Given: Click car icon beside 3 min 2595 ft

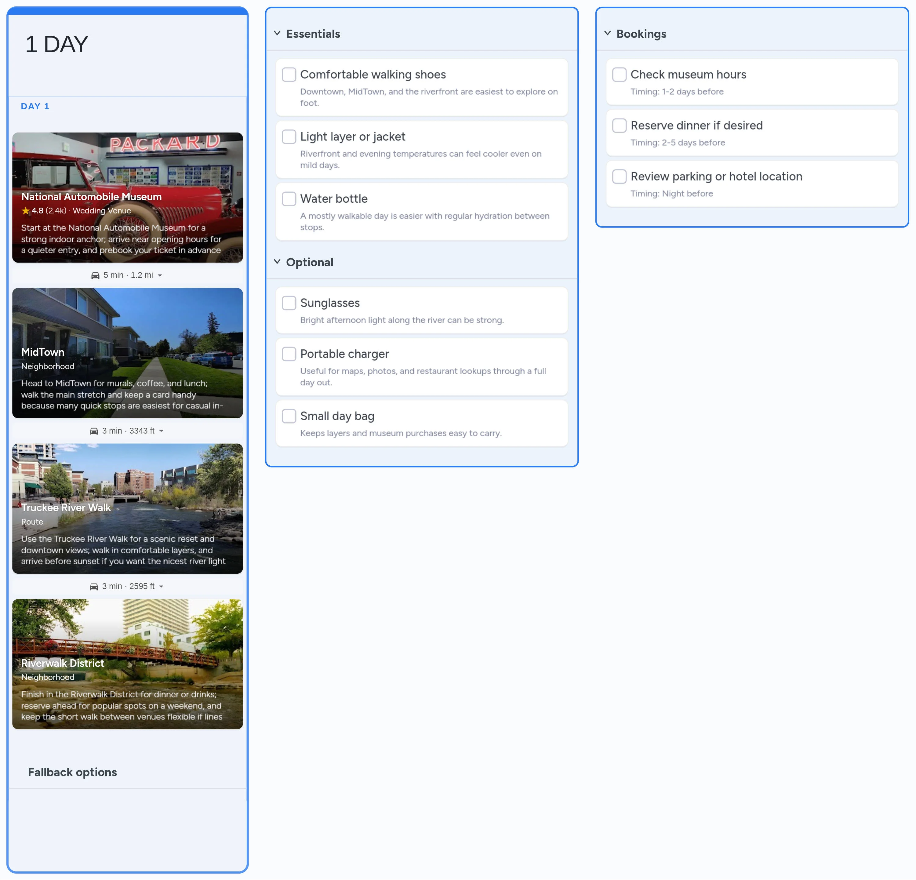Looking at the screenshot, I should 94,587.
